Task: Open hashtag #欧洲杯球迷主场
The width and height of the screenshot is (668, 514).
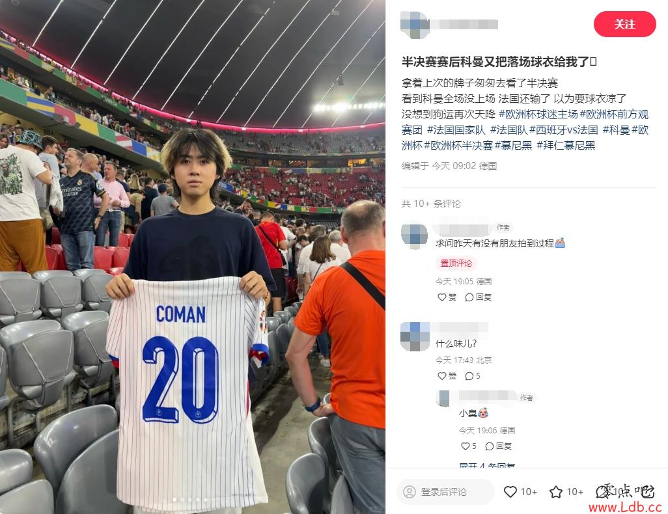Action: [538, 114]
